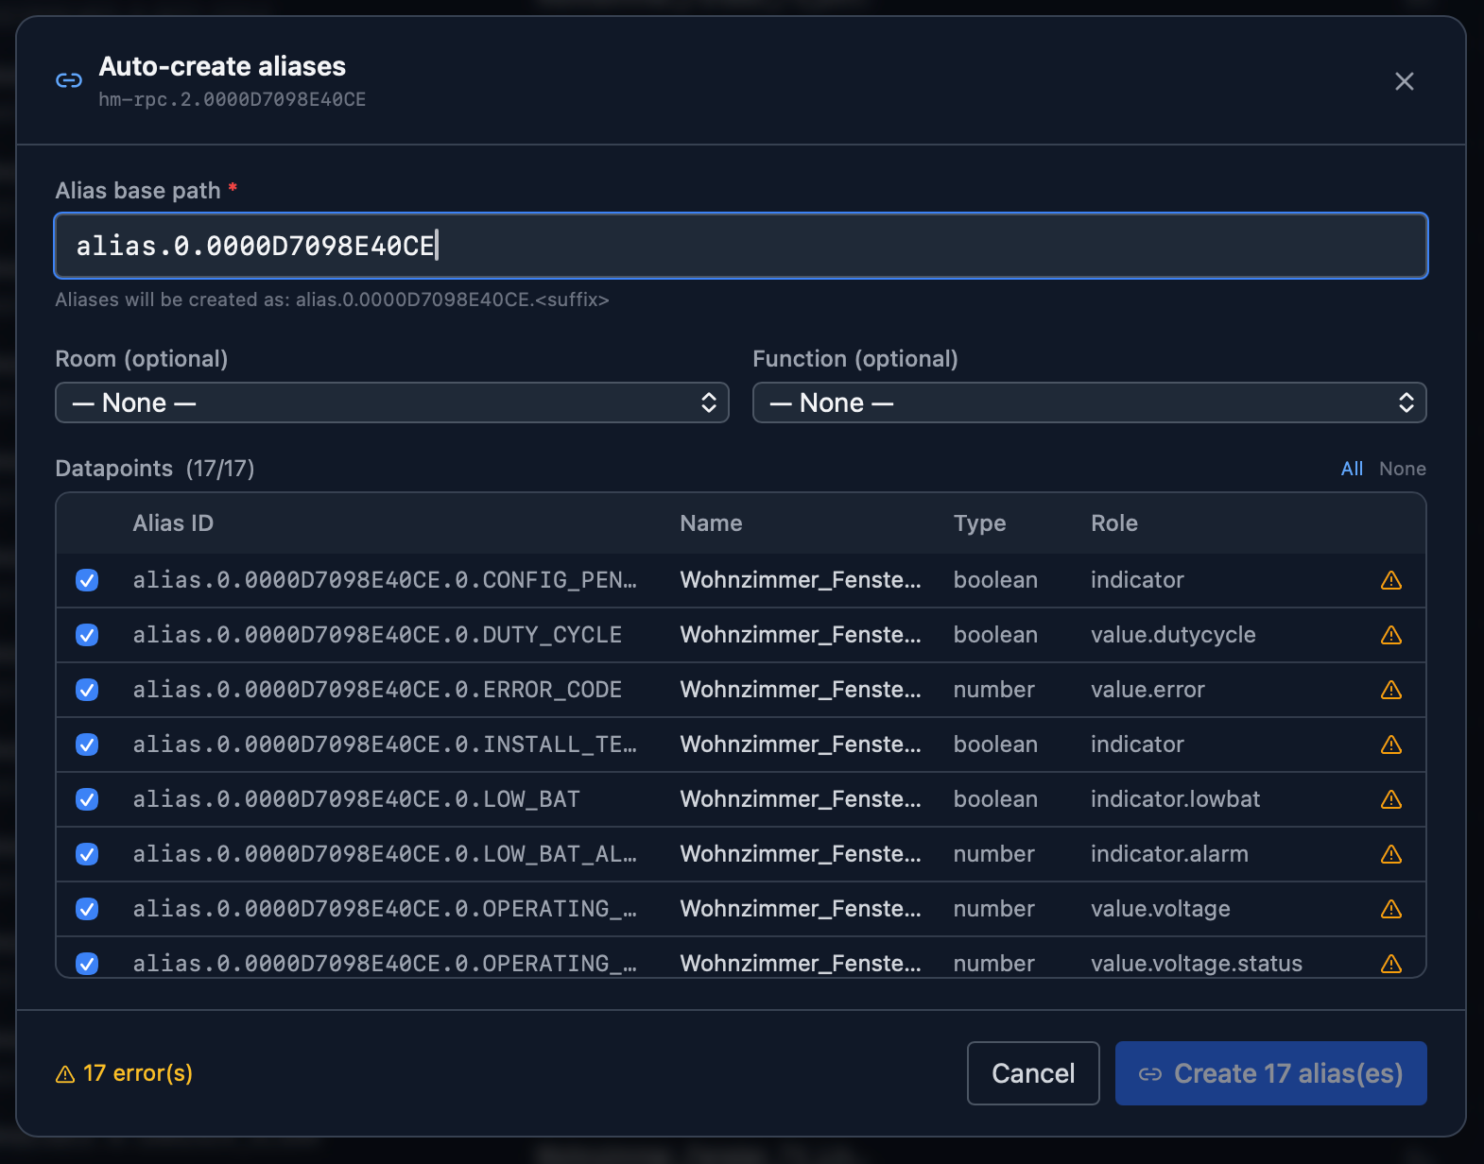Click the Type column header
This screenshot has width=1484, height=1164.
(979, 523)
